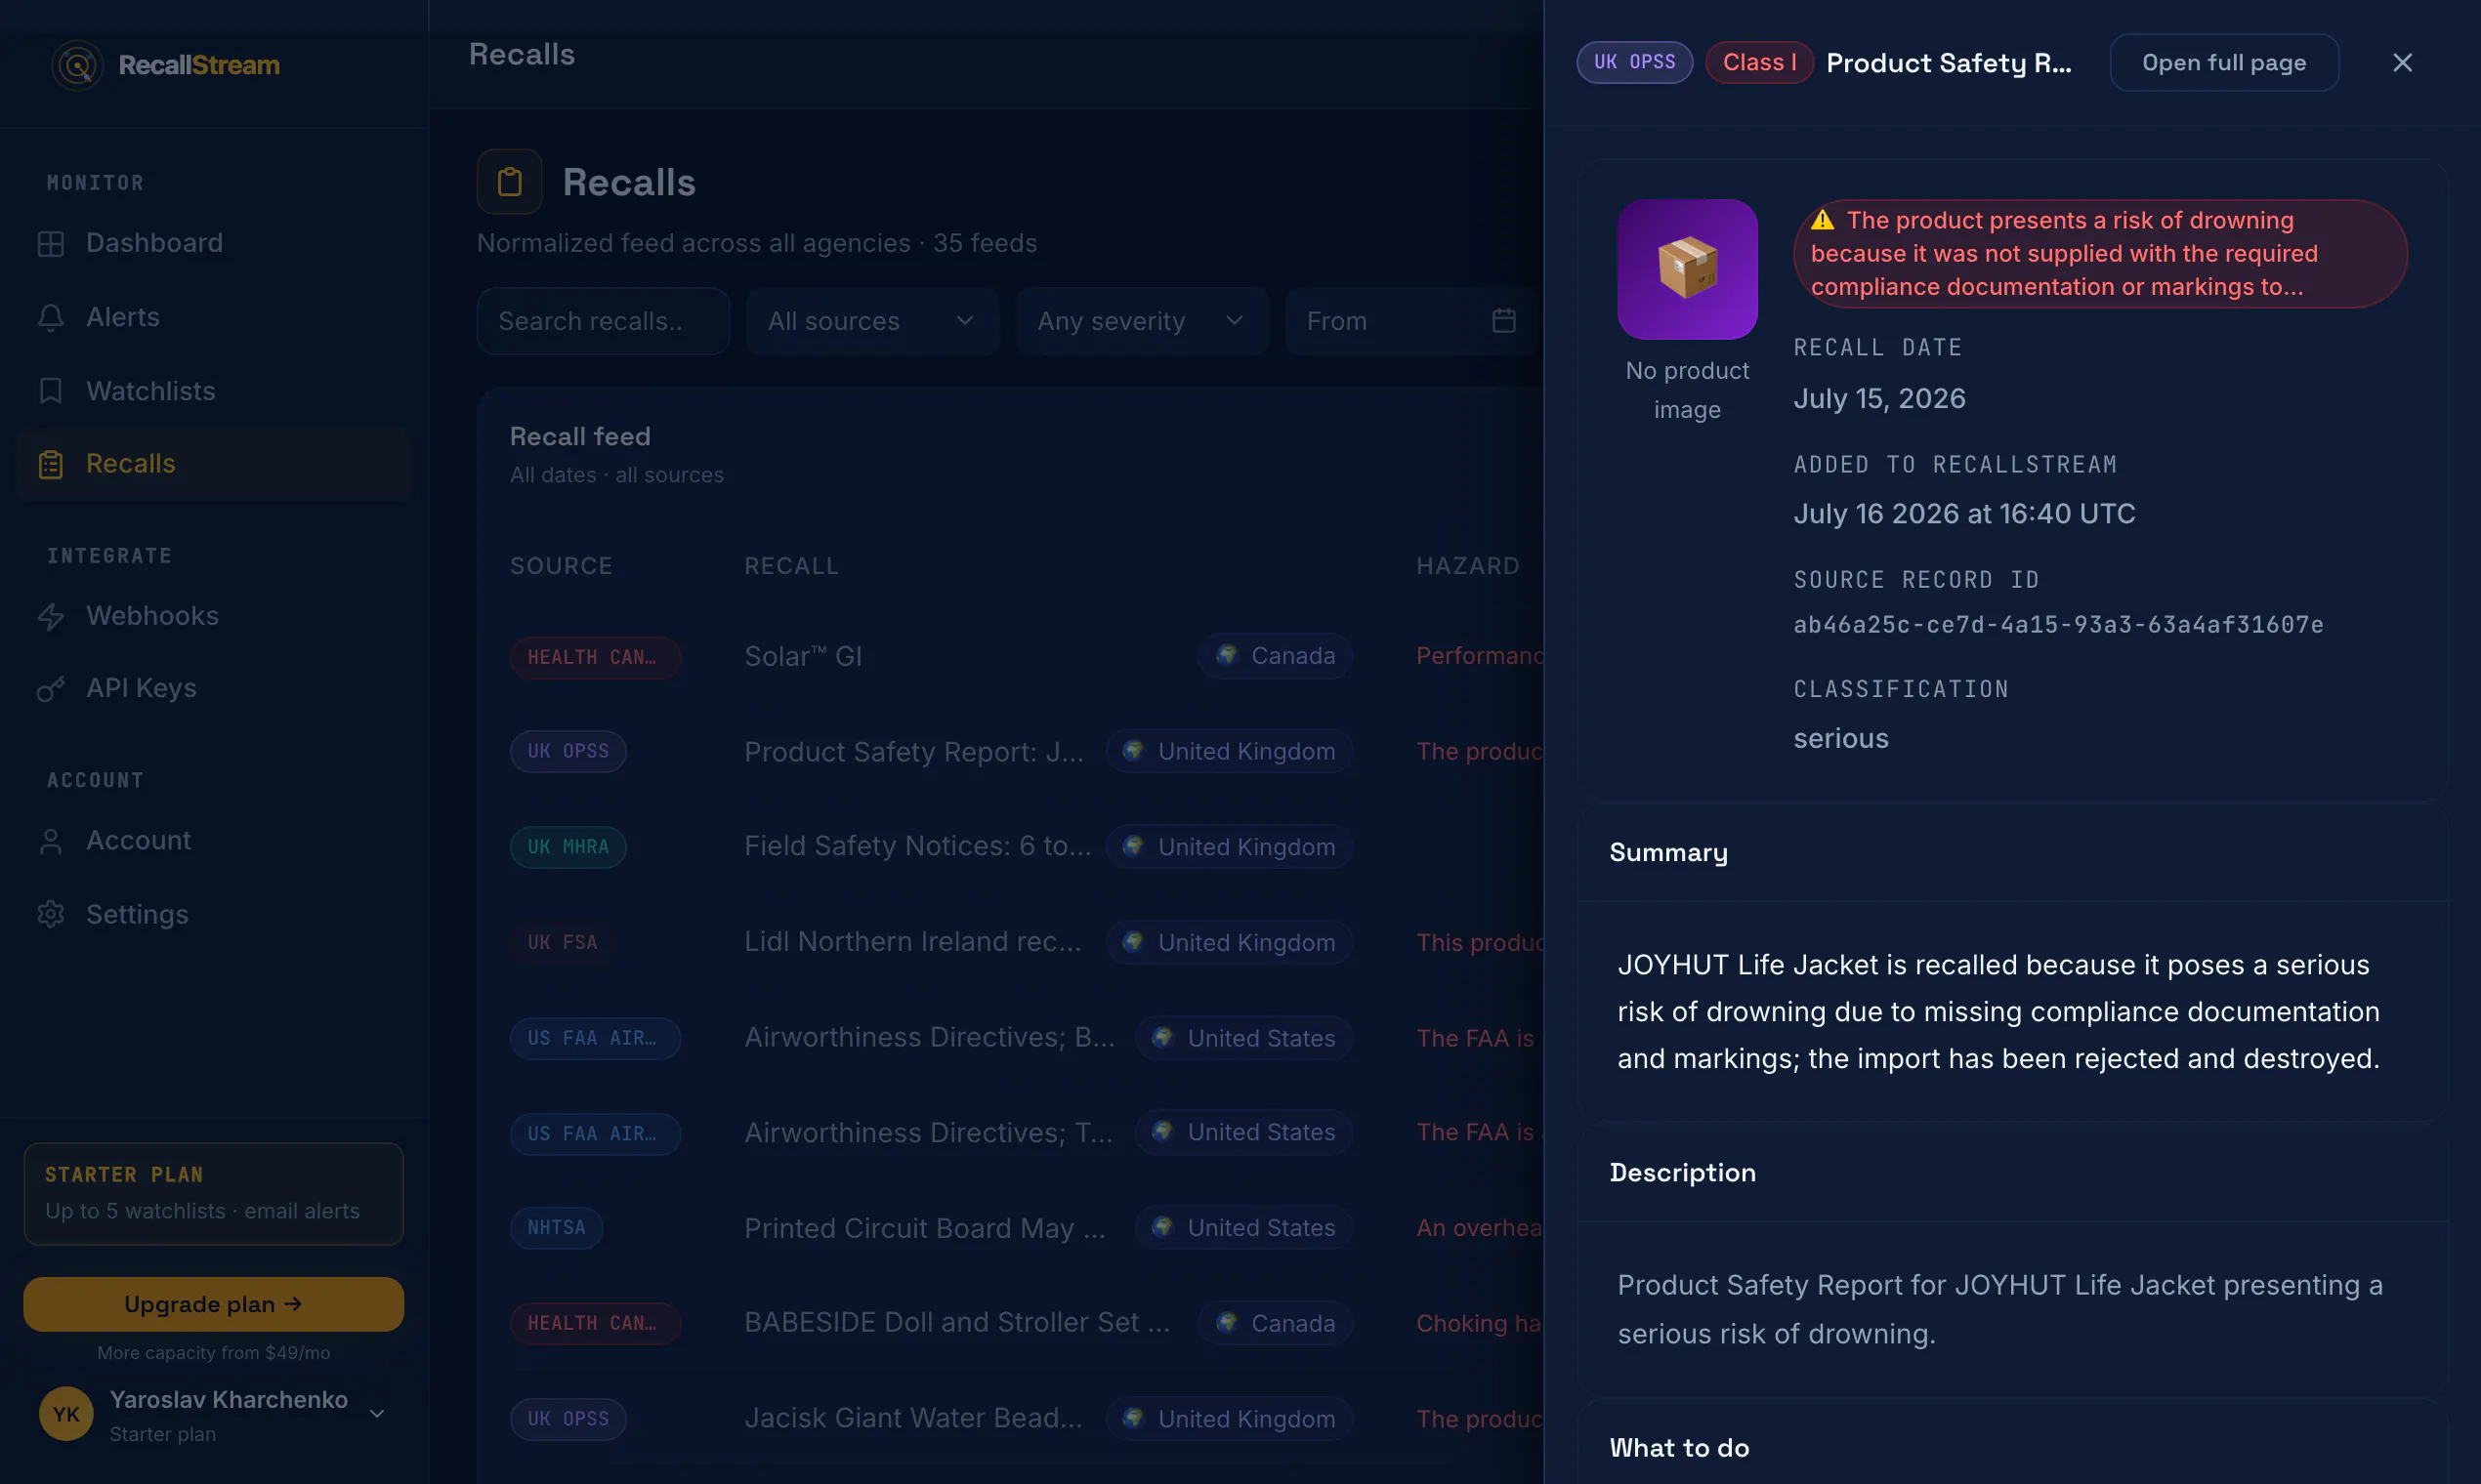Click globe icon in Printed Circuit Board row
The height and width of the screenshot is (1484, 2481).
click(1162, 1226)
